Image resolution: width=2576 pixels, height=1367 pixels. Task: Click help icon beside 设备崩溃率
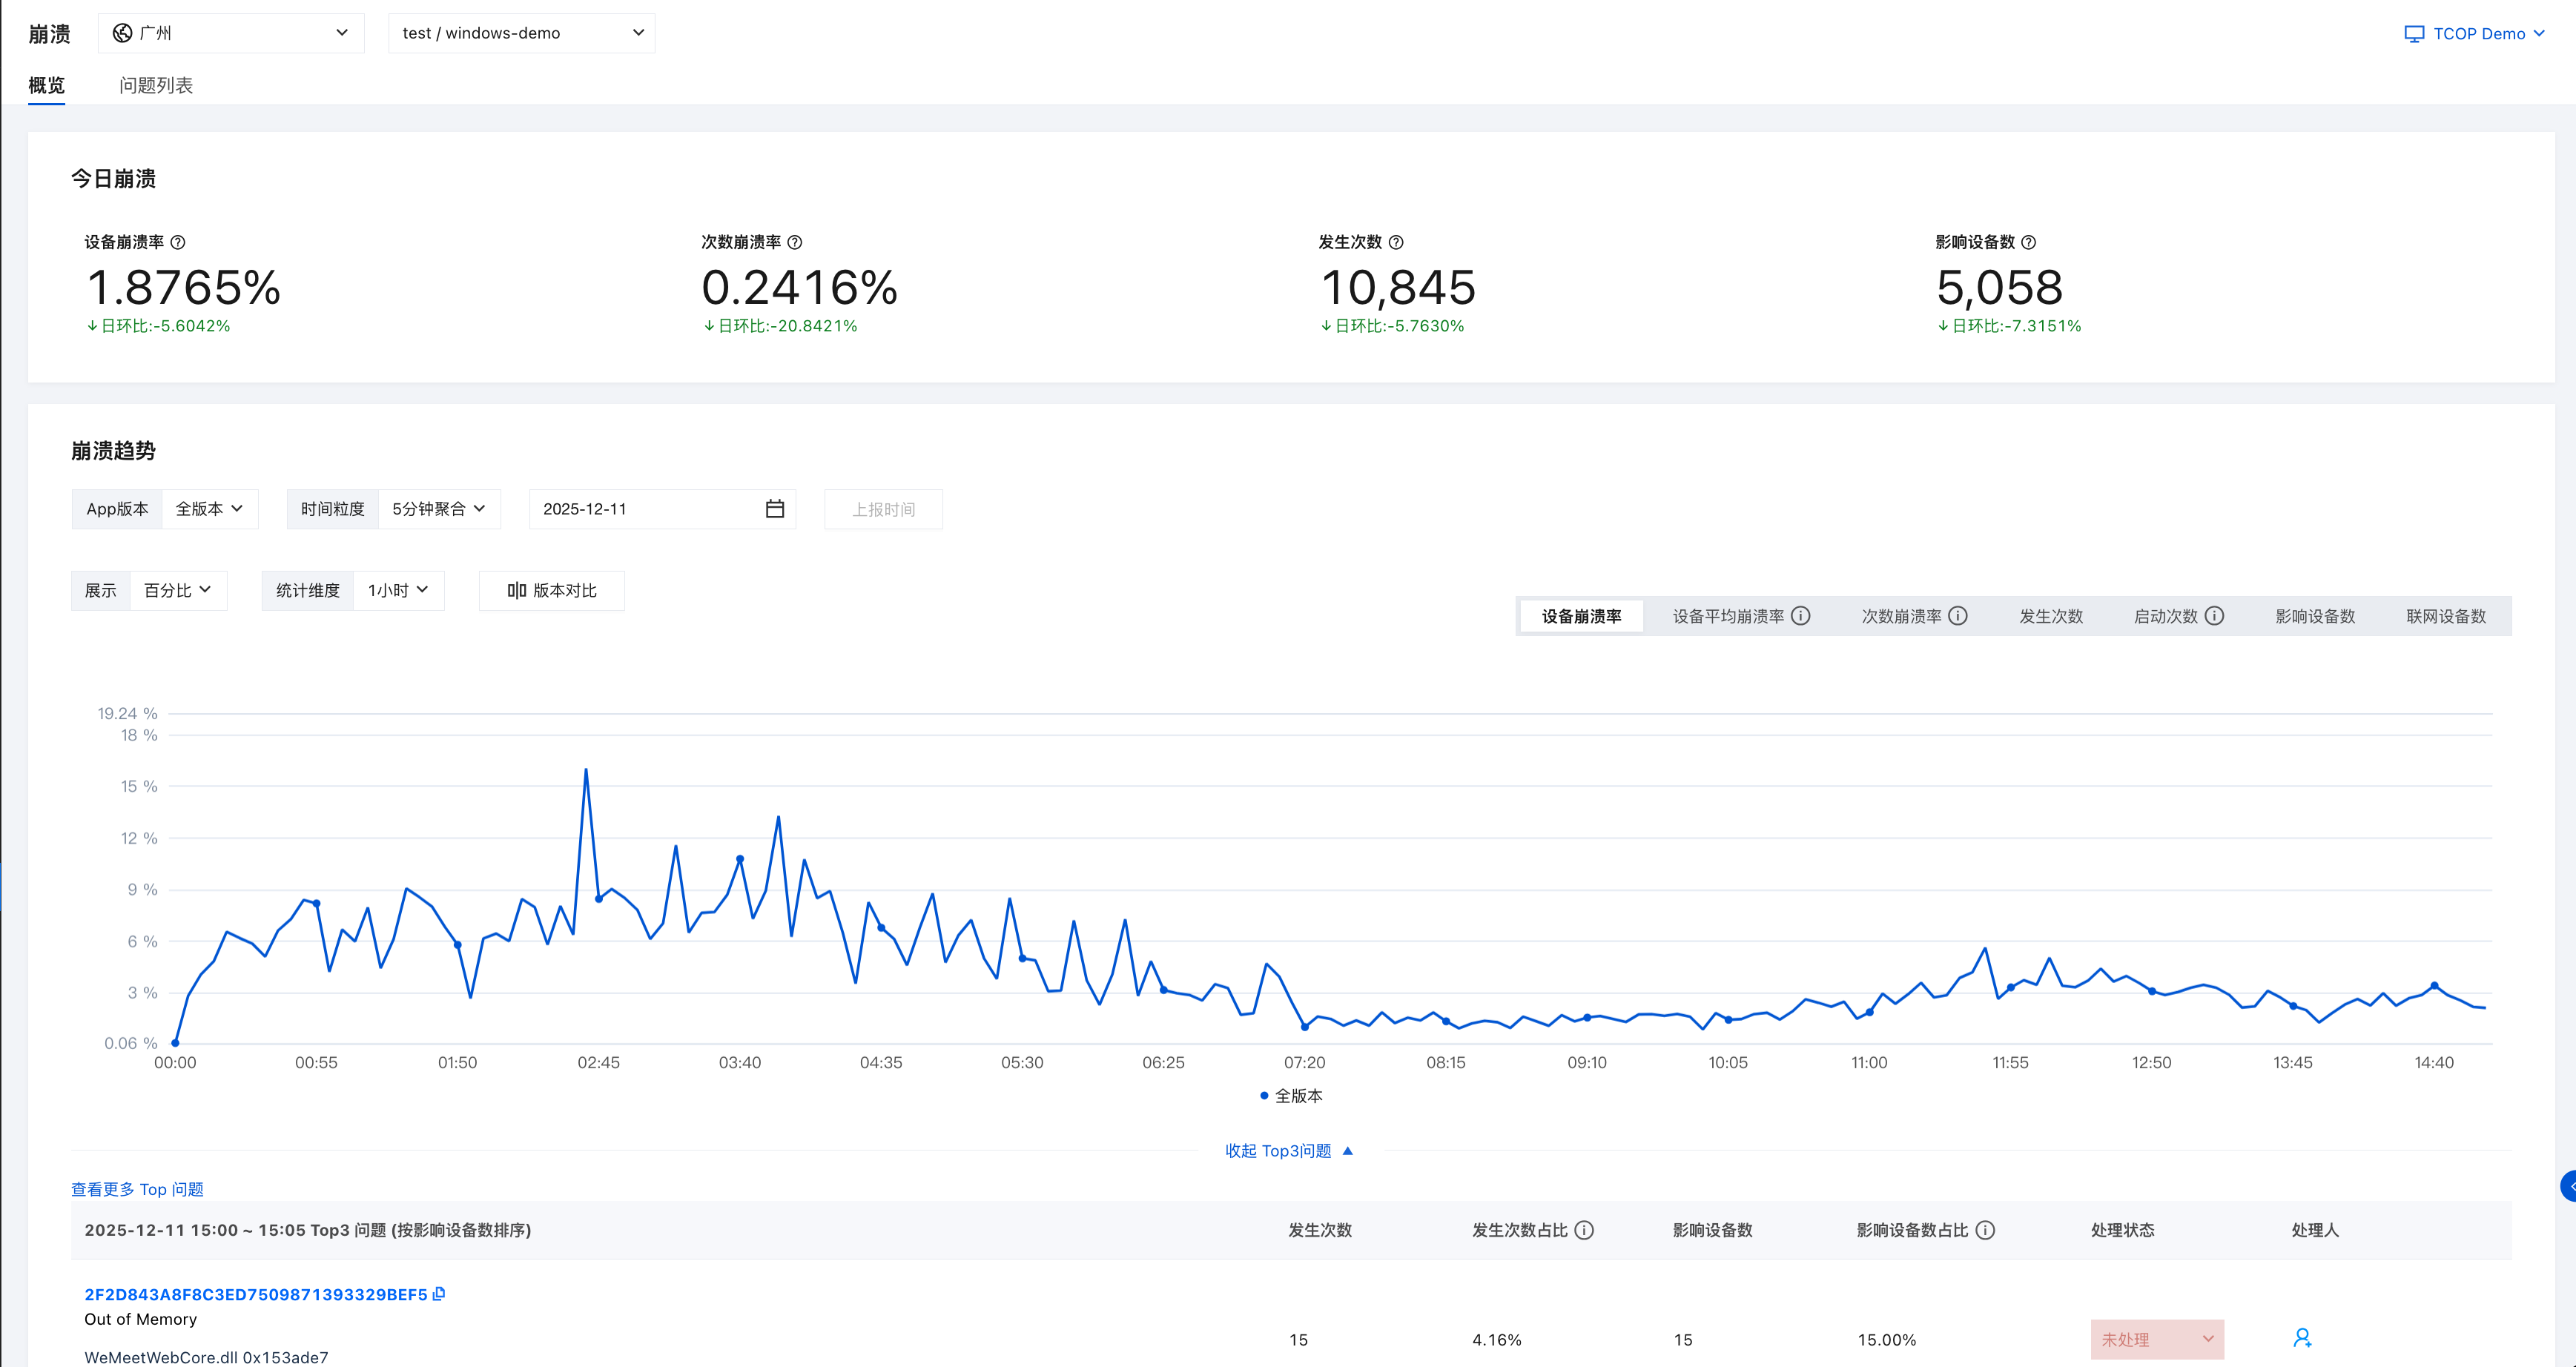click(x=178, y=242)
